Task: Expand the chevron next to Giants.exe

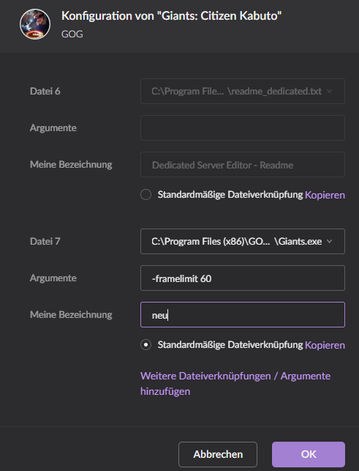Action: [x=329, y=242]
